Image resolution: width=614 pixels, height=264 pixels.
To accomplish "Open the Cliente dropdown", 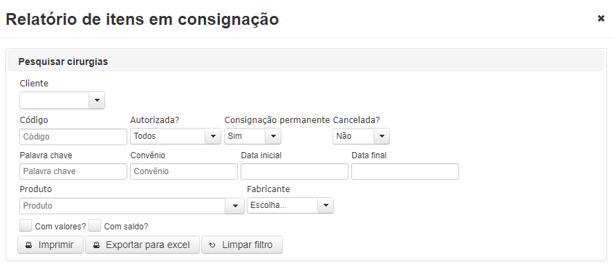I will [x=97, y=100].
